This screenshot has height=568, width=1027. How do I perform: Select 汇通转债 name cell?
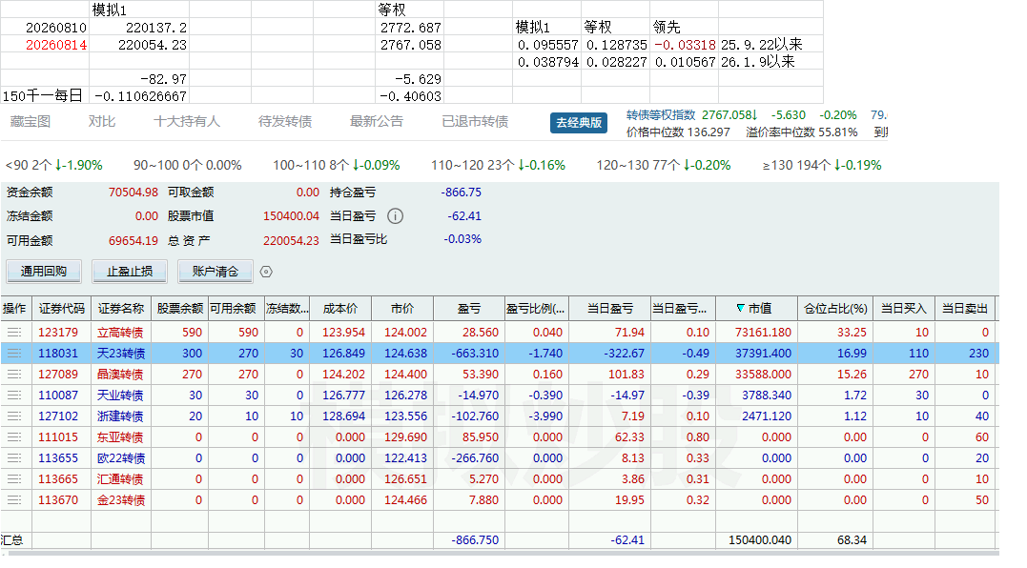coord(120,479)
